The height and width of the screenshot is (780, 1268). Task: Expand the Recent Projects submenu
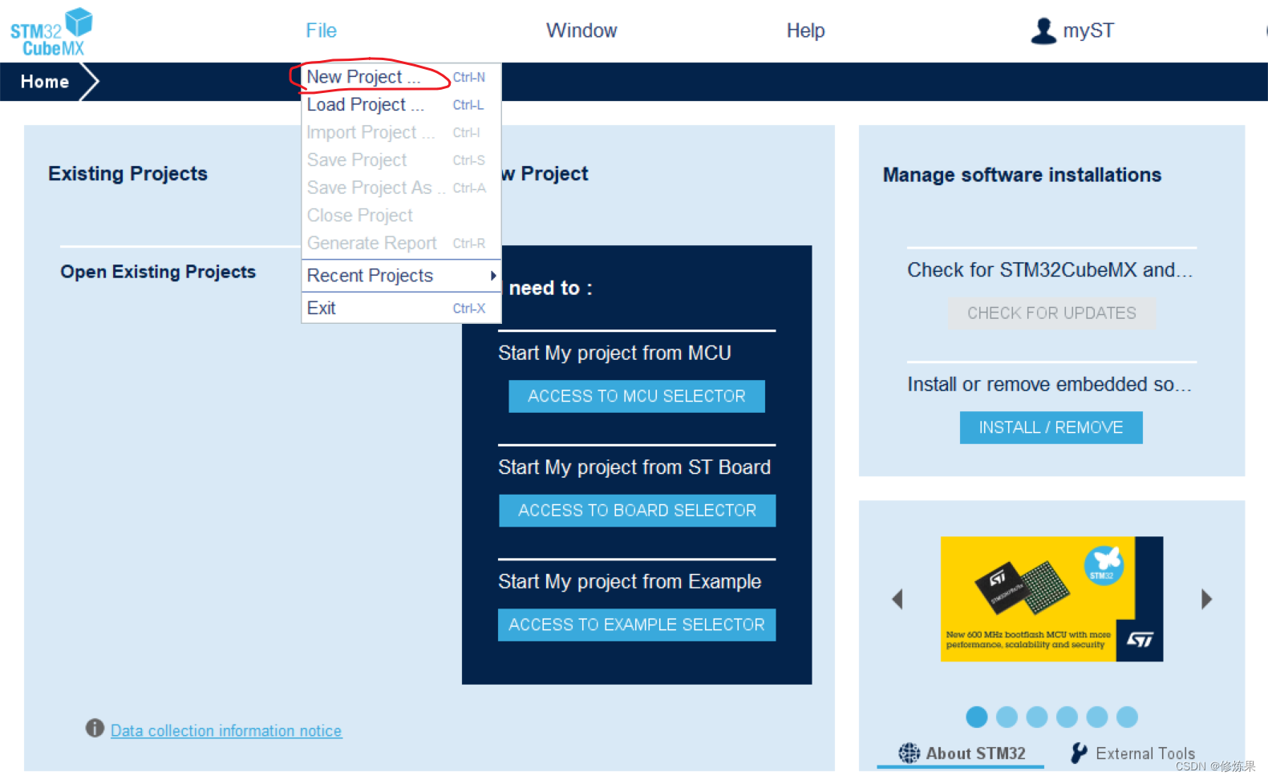[401, 276]
